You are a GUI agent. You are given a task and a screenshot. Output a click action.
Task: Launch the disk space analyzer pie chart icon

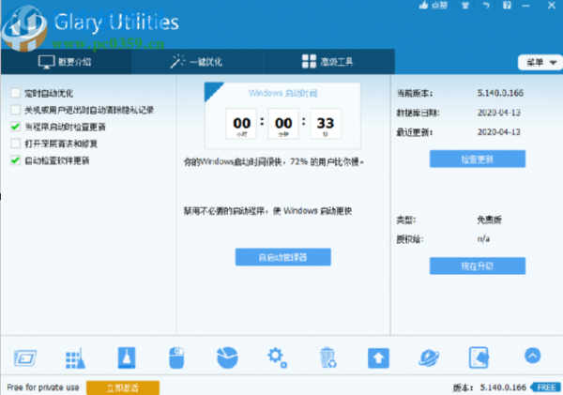(227, 357)
